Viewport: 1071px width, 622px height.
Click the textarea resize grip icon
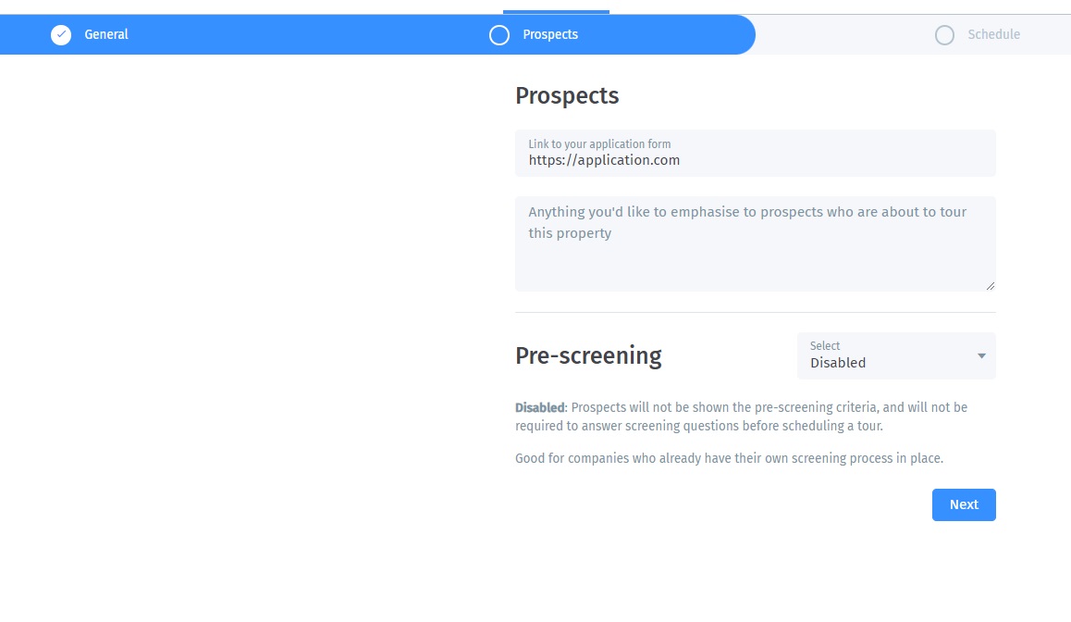click(991, 286)
